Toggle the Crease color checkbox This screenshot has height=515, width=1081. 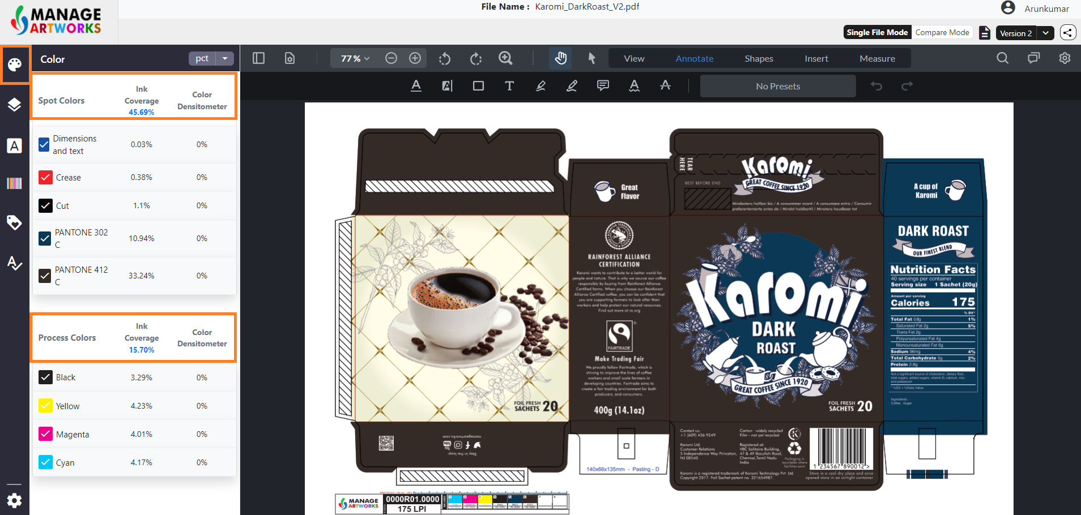[45, 177]
